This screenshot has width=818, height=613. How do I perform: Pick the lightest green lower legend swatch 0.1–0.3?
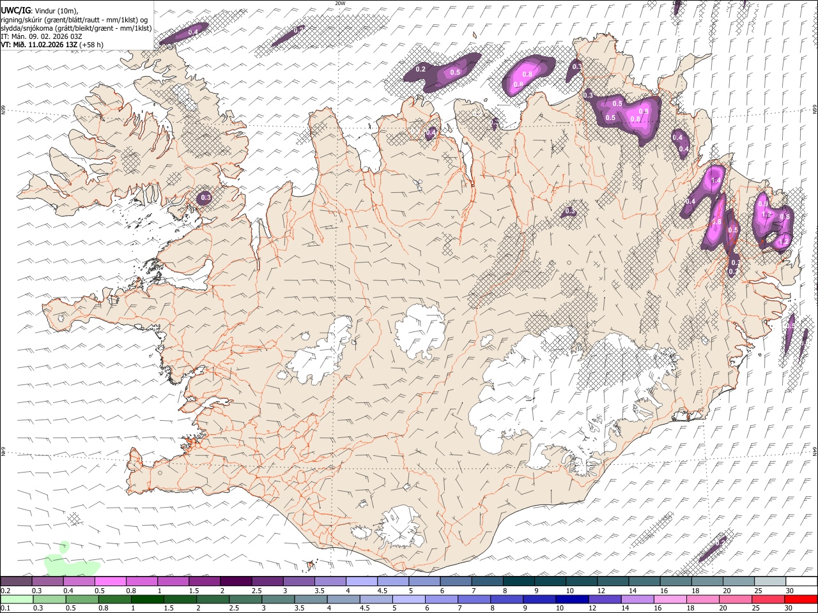pos(17,599)
